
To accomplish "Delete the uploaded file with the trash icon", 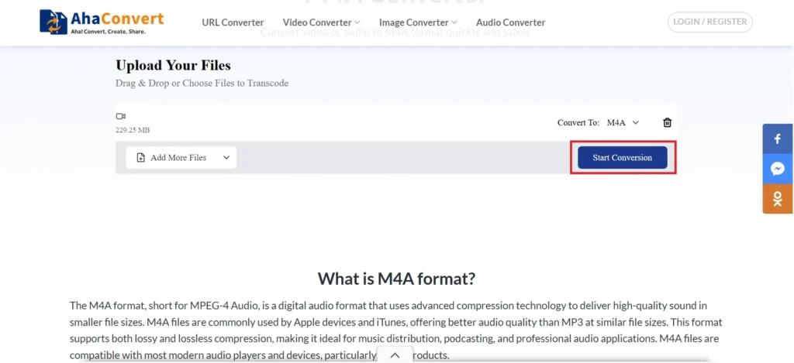I will pos(667,122).
